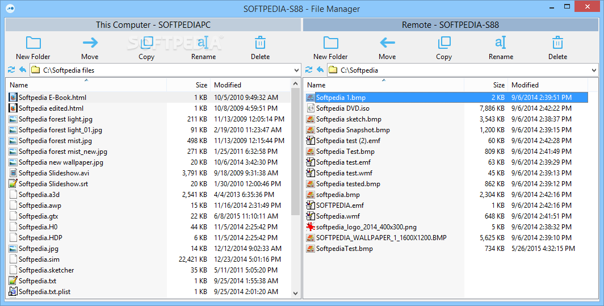Click the local list scrollbar thumb

pos(295,151)
